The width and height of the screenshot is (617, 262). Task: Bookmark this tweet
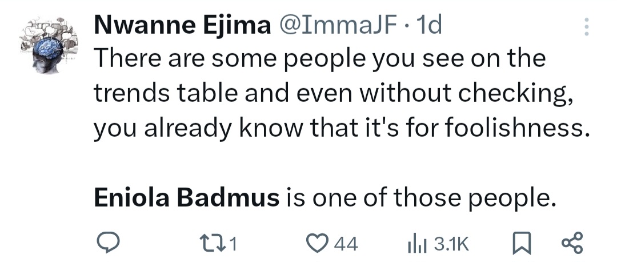point(521,244)
